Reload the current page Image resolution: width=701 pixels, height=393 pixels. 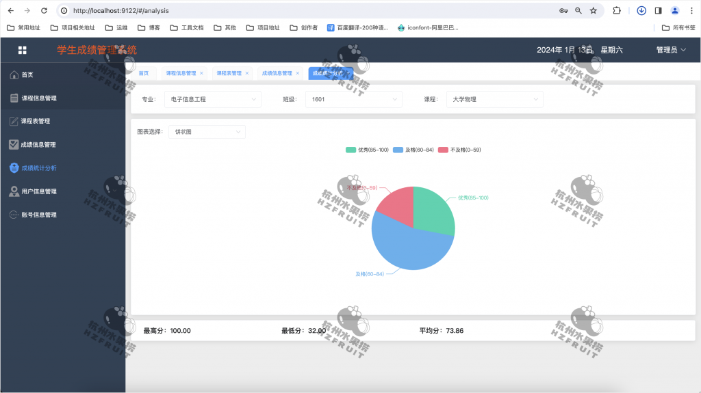pos(44,11)
